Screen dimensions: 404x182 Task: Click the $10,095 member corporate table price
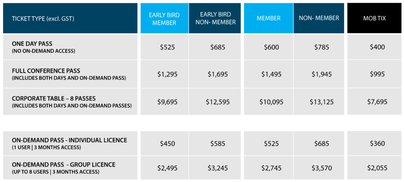pos(271,102)
